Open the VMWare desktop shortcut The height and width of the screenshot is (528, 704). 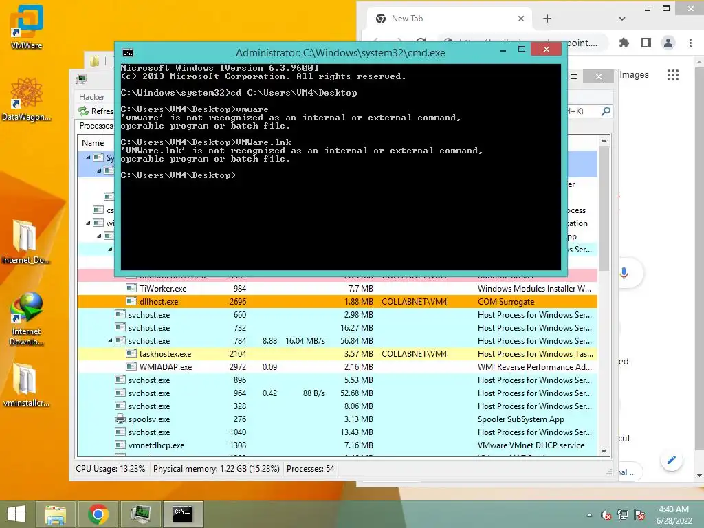pos(27,27)
